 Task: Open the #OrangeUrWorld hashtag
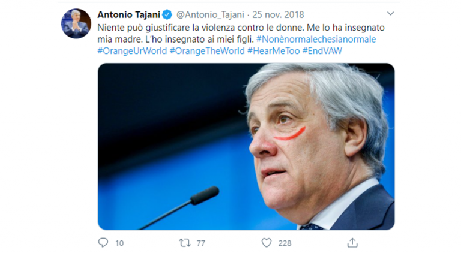(x=132, y=51)
